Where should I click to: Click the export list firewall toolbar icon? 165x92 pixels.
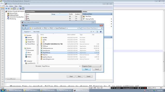point(18,9)
